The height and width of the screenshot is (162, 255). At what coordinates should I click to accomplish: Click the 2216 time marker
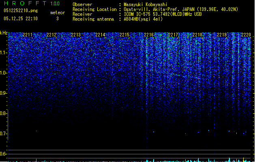tap(149, 35)
